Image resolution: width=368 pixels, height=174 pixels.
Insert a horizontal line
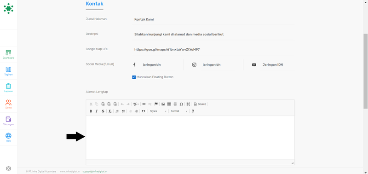175,104
